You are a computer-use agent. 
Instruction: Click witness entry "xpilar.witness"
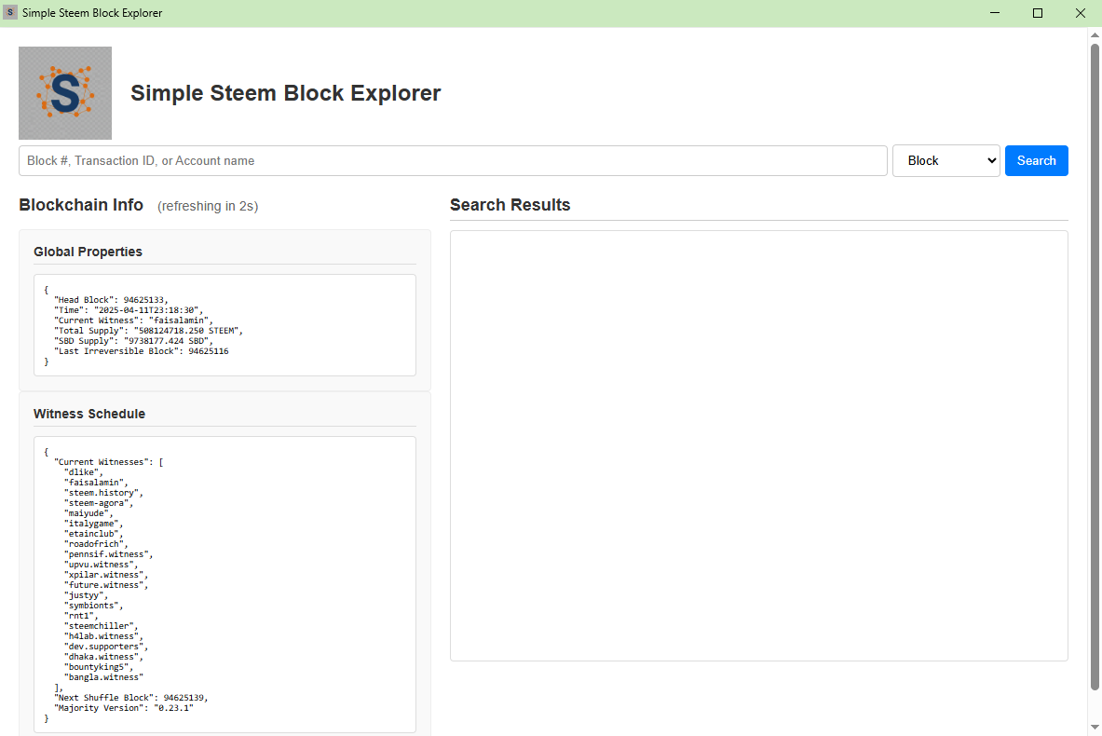(106, 575)
